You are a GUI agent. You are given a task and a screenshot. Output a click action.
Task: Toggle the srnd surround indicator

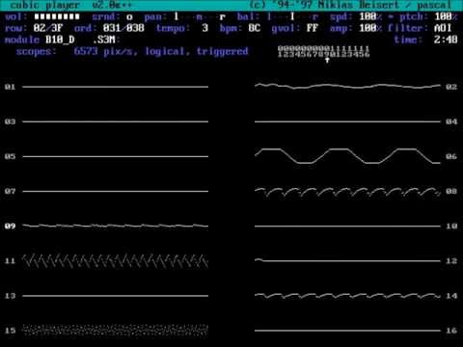click(x=129, y=17)
